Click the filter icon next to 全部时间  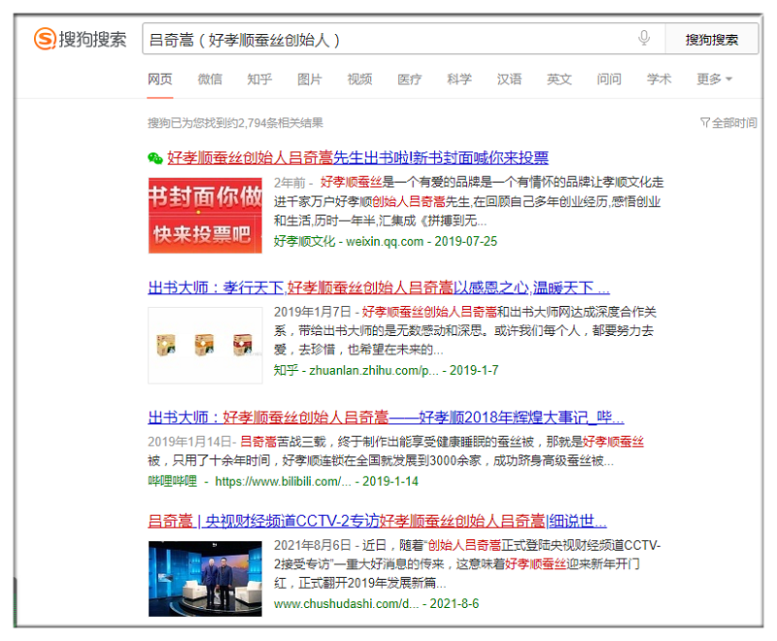click(704, 123)
